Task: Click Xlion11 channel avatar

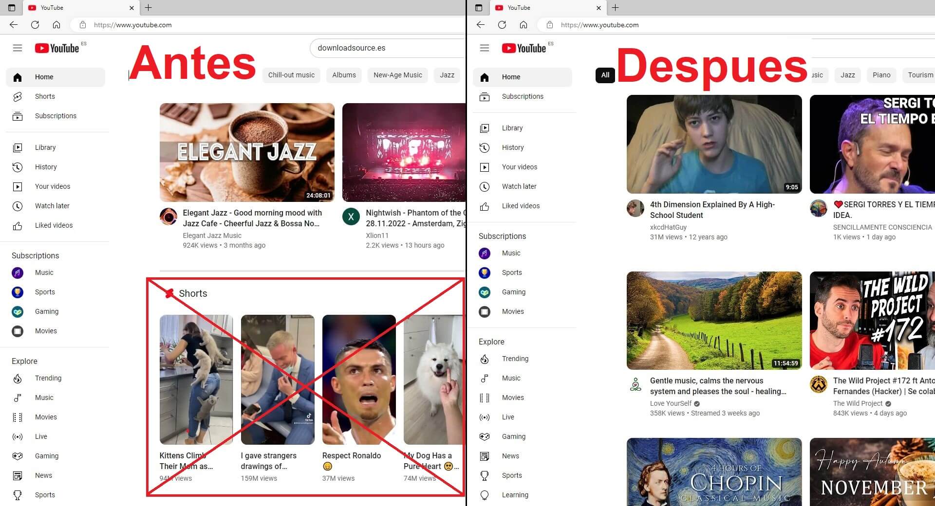Action: (351, 217)
